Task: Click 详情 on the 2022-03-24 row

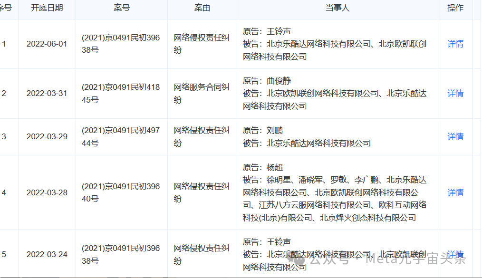Action: point(455,254)
